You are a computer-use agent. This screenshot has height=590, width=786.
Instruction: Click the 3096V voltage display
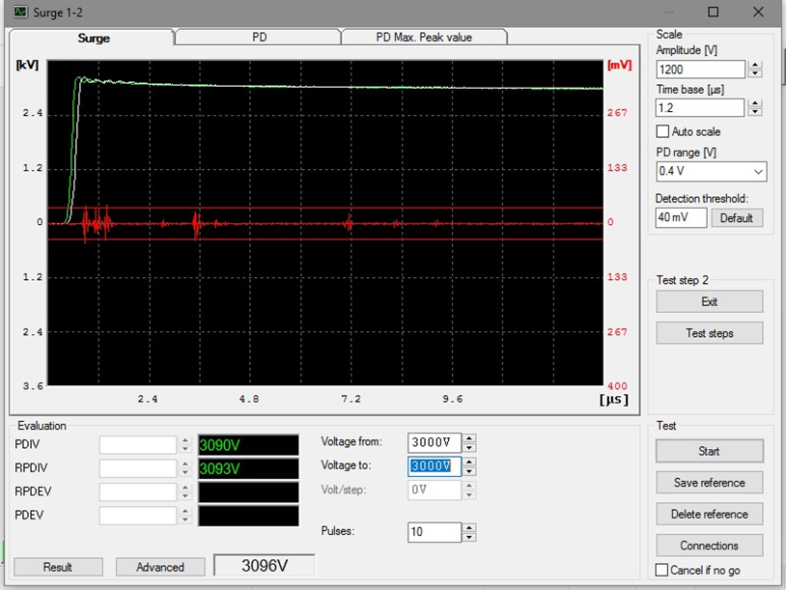[265, 566]
